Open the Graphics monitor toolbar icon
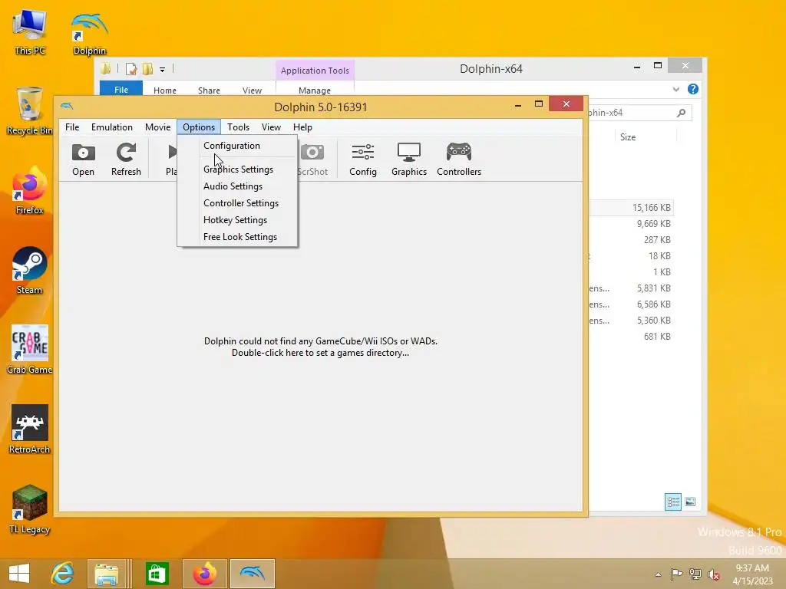The image size is (786, 589). 409,160
